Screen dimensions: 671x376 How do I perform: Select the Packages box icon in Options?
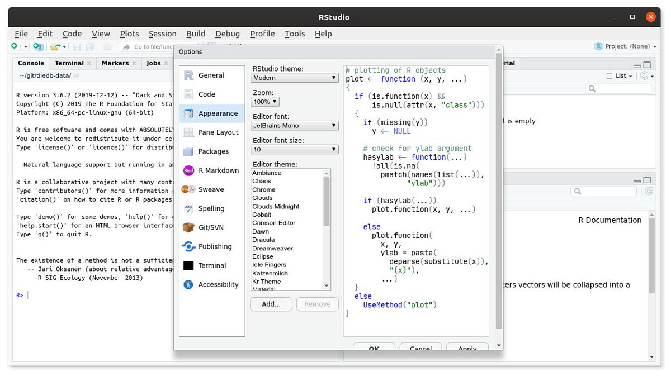tap(189, 151)
